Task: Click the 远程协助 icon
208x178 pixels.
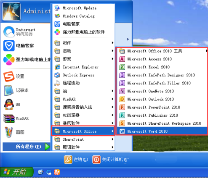Action: tap(57, 83)
